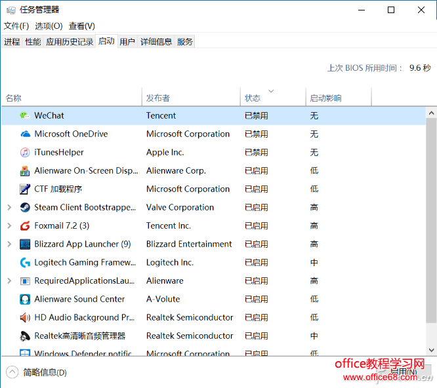Select the 启动 tab

(x=106, y=41)
